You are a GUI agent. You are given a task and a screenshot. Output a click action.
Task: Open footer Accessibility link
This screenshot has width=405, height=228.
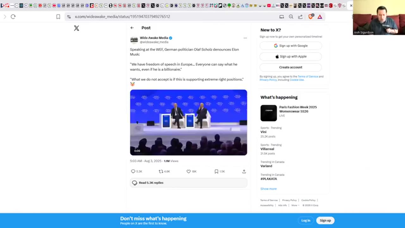pos(267,205)
